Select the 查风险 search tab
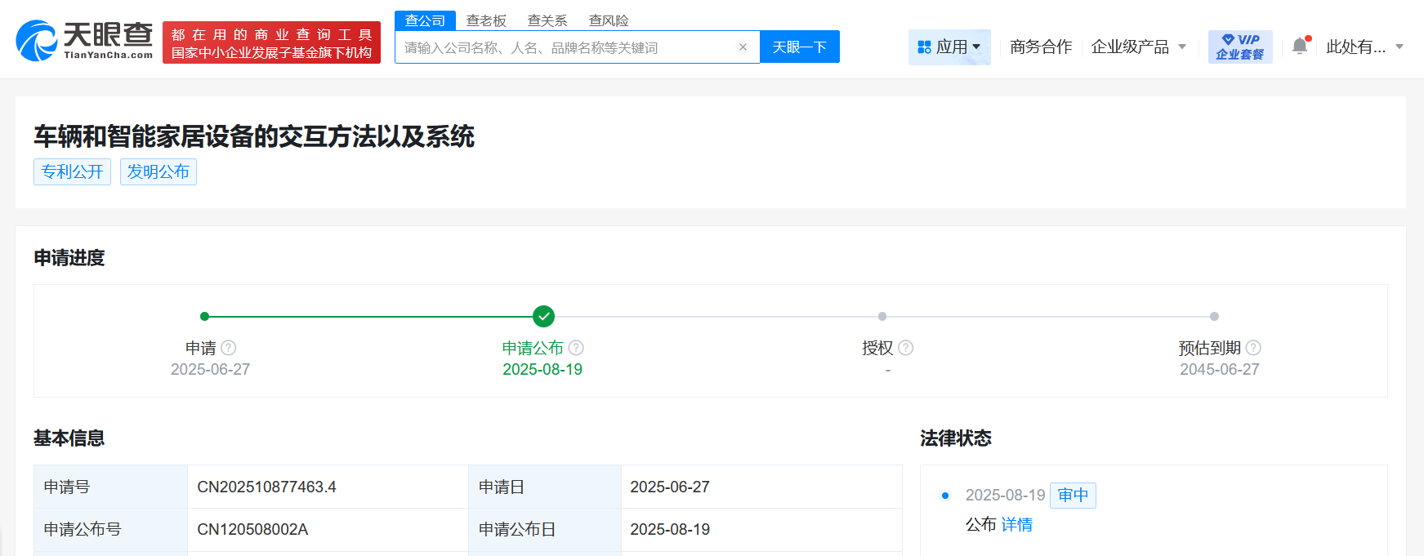This screenshot has width=1424, height=556. (x=609, y=20)
